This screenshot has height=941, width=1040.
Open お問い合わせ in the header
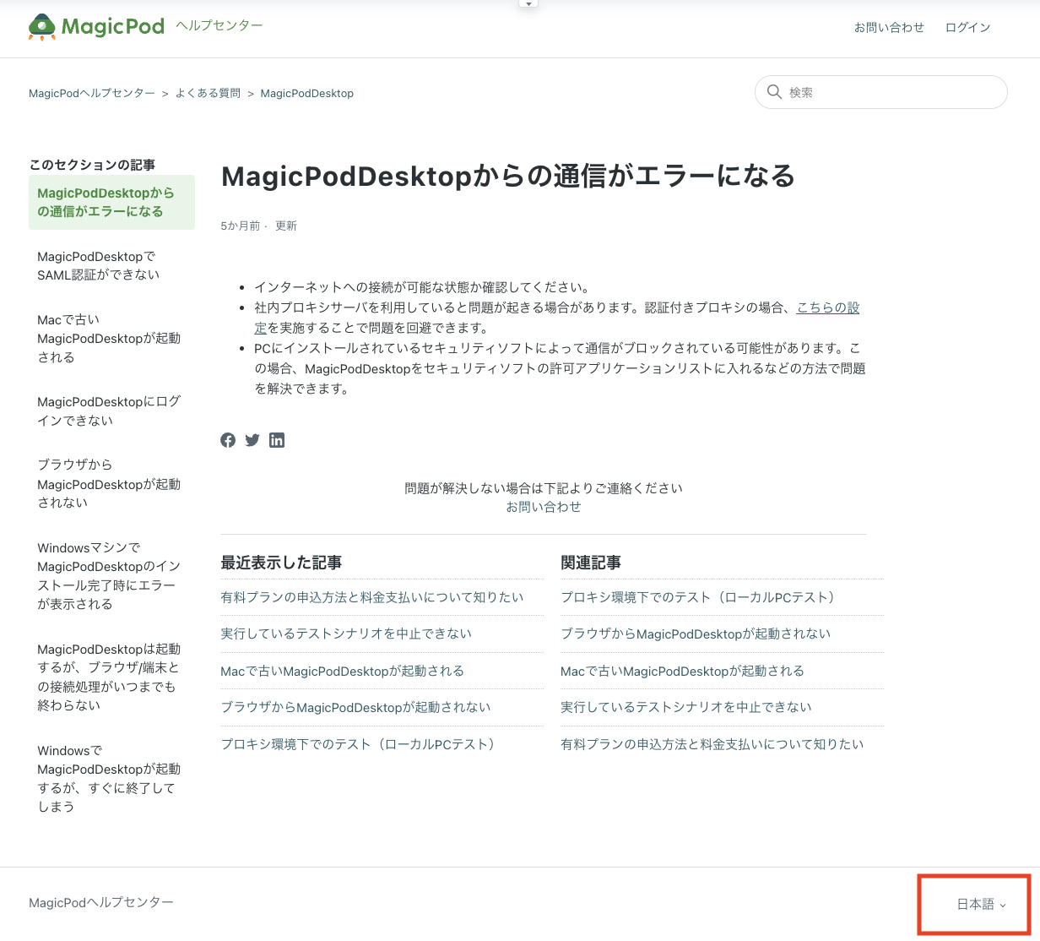(889, 27)
